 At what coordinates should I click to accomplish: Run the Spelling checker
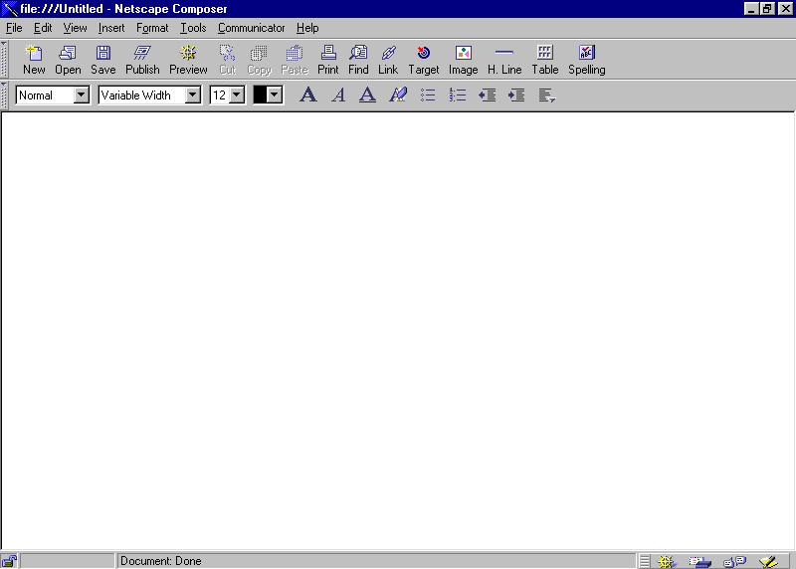click(x=586, y=60)
